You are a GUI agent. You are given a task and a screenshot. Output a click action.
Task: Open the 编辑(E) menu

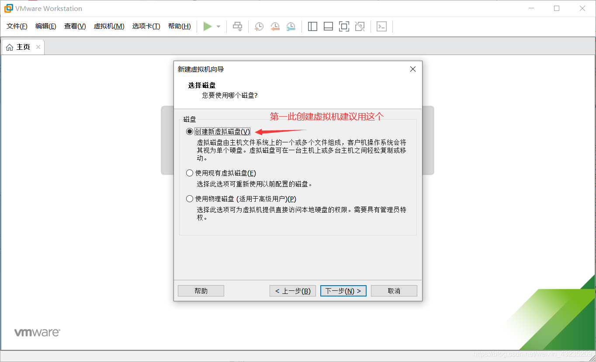click(x=46, y=26)
